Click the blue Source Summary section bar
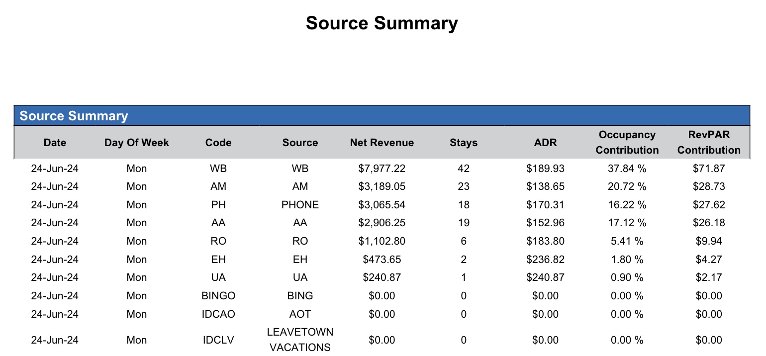This screenshot has height=356, width=766. point(382,116)
